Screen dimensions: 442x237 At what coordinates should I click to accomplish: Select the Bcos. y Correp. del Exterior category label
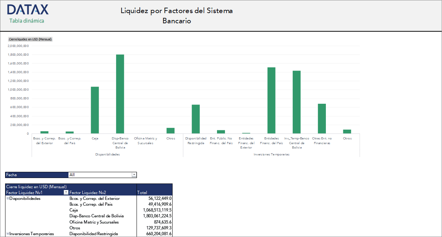point(44,141)
